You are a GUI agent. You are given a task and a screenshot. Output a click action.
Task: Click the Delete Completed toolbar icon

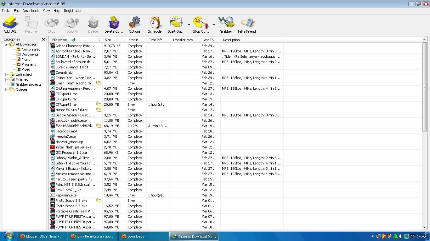[114, 23]
